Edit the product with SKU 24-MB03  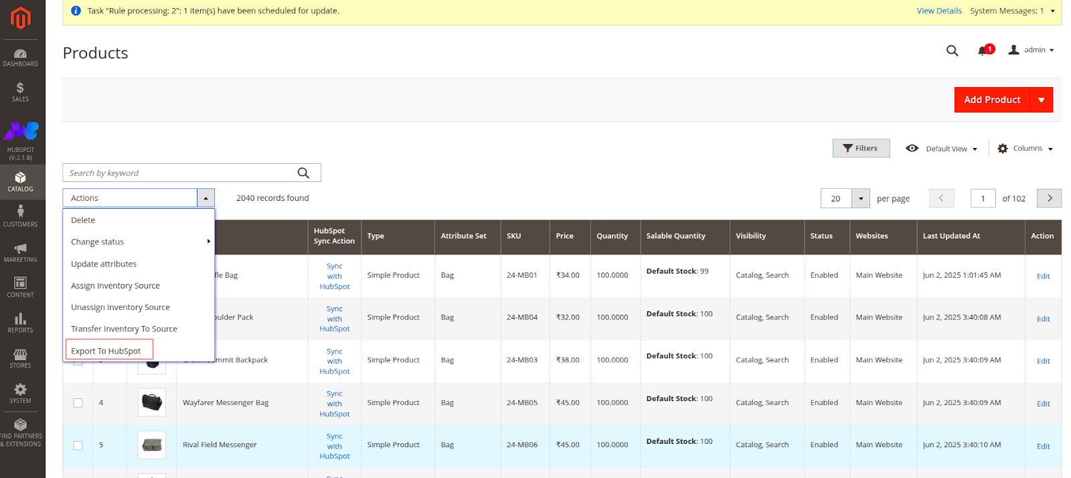1043,361
